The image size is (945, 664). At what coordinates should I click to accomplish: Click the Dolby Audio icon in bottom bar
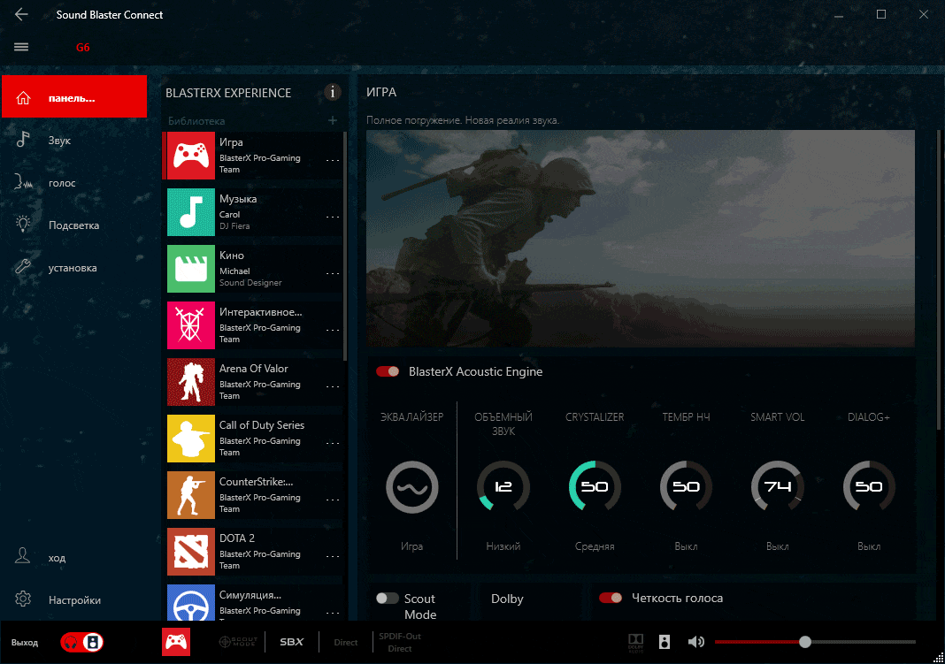click(x=636, y=642)
